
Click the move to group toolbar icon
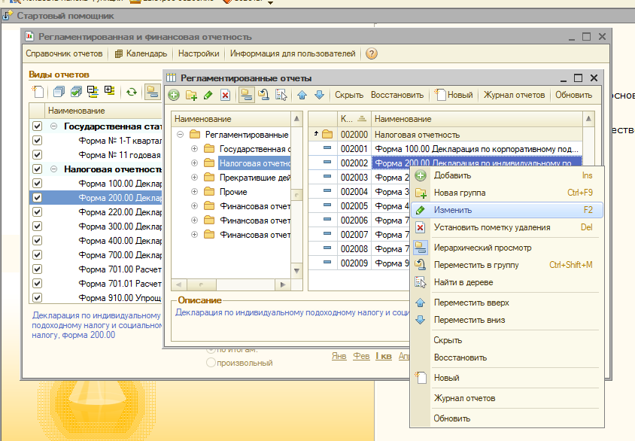(263, 95)
